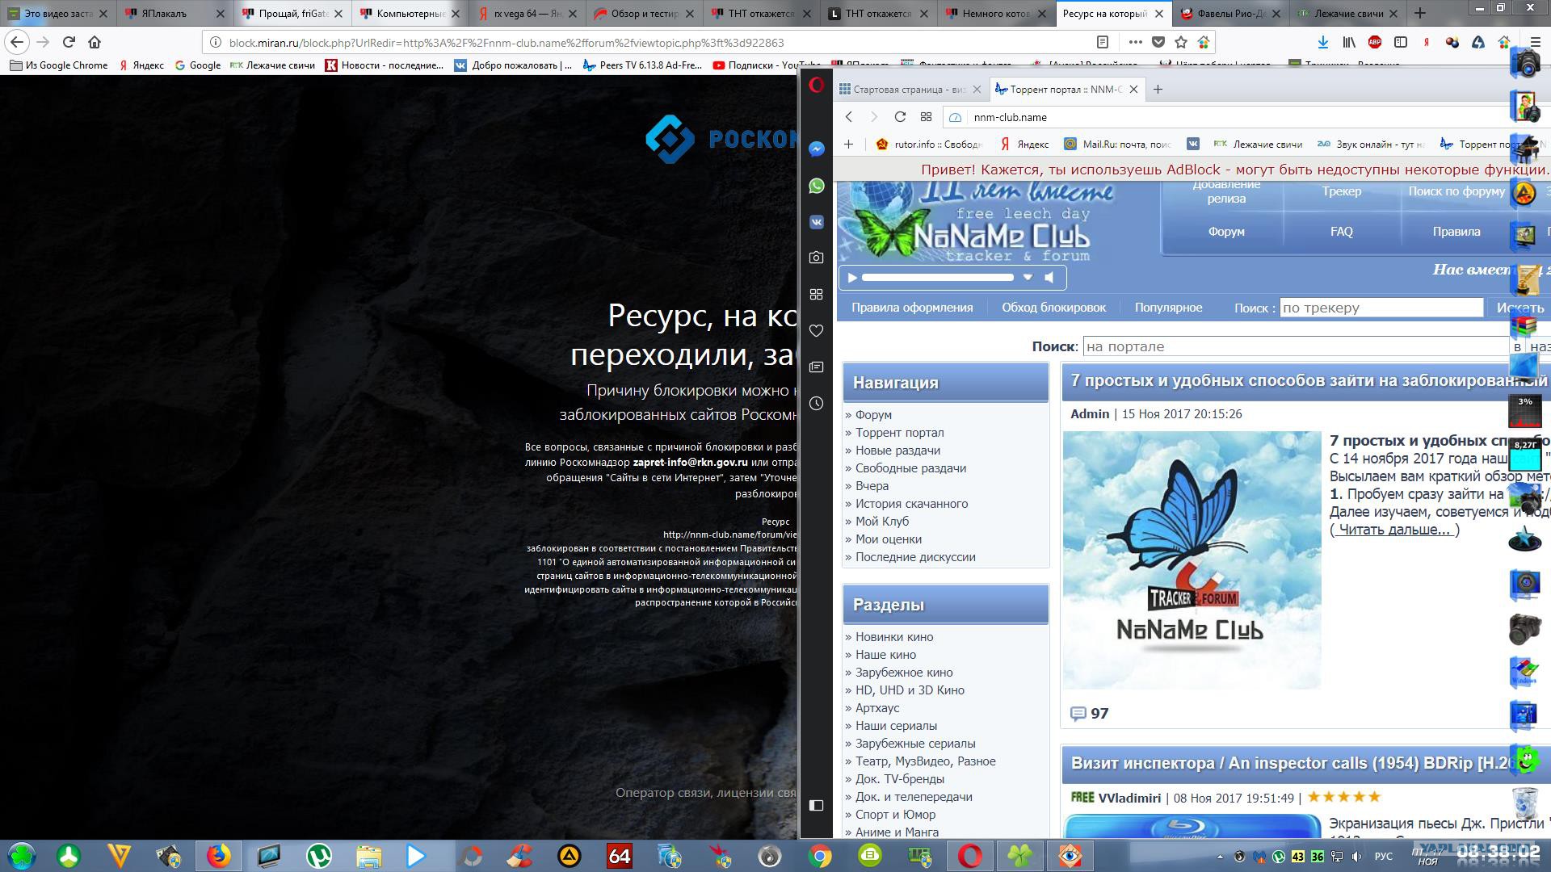Close the Торрент портал Opera tab
Screen dimensions: 1551x872
1133,90
